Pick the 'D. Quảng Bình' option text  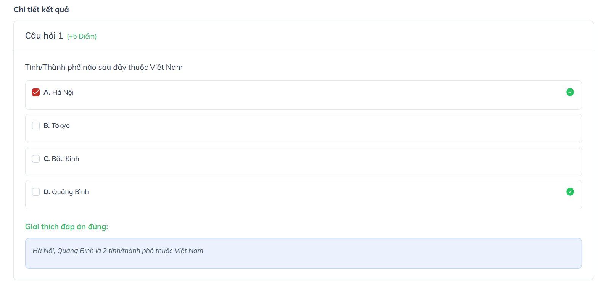point(66,192)
